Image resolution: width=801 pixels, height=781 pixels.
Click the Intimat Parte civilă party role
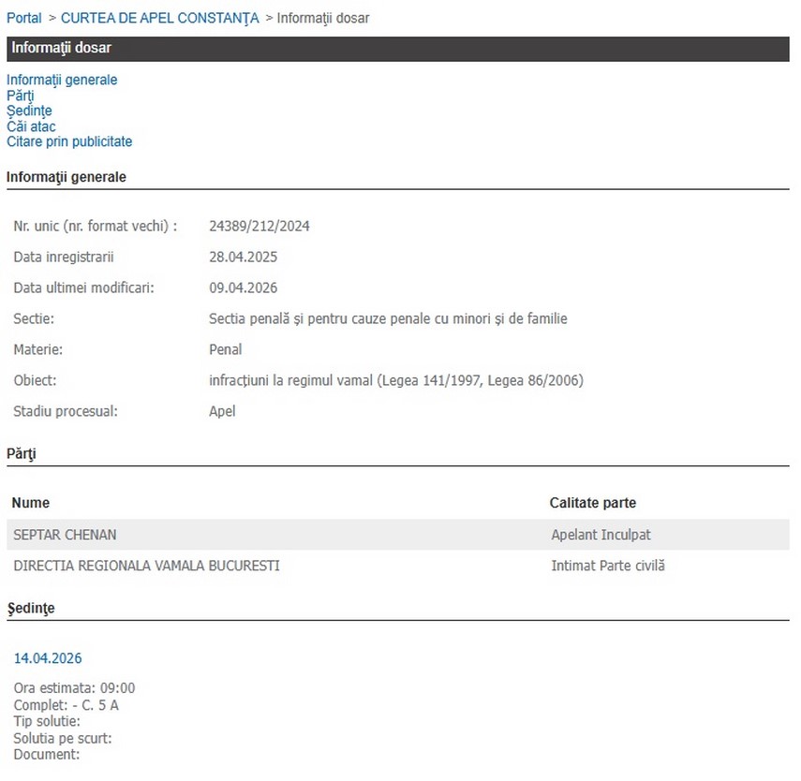coord(607,566)
